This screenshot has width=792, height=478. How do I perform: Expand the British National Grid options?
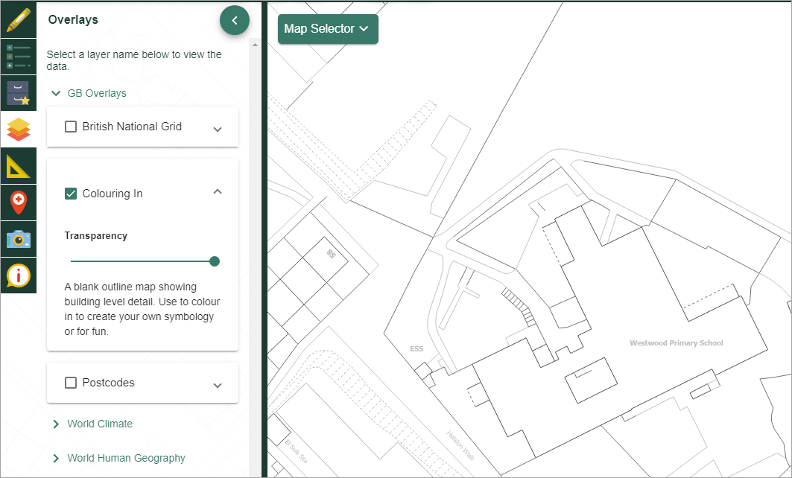(218, 128)
